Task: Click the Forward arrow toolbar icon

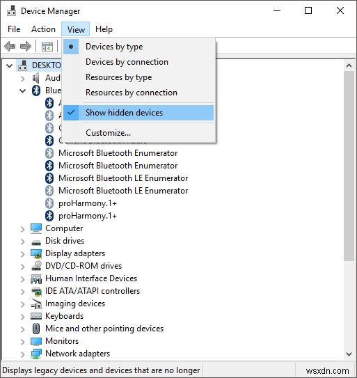Action: coord(26,46)
